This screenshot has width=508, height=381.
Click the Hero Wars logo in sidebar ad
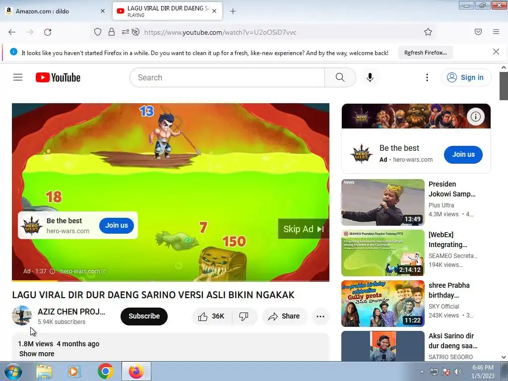point(362,154)
